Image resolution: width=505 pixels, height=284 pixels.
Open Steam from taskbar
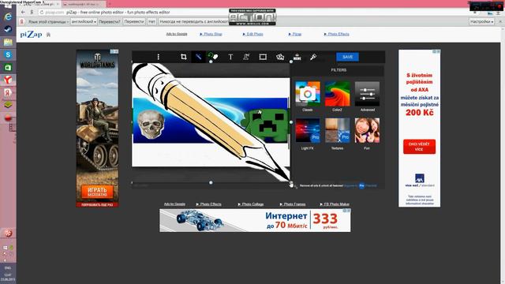click(8, 29)
